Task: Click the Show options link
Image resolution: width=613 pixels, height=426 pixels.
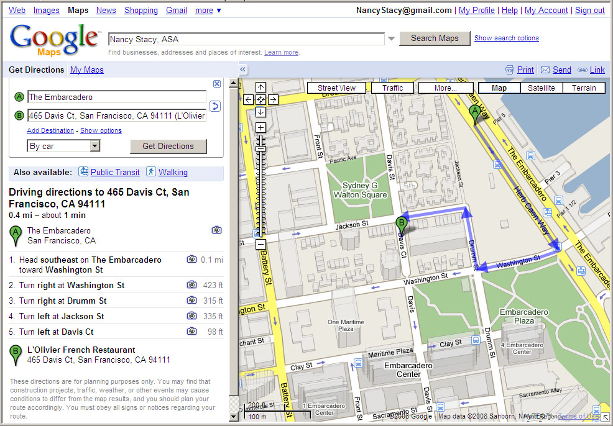Action: point(101,130)
